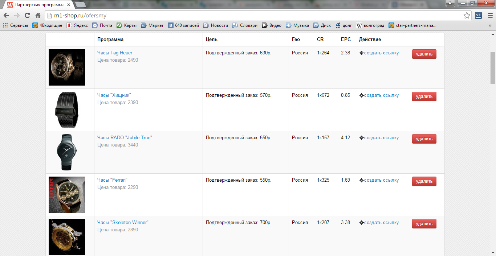Click the EPC value 4.12
Screen dimensions: 496x256
point(346,137)
